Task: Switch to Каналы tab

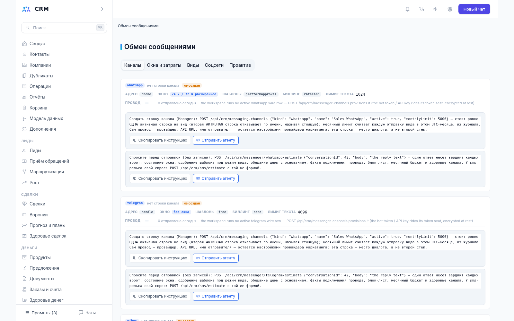Action: (133, 65)
